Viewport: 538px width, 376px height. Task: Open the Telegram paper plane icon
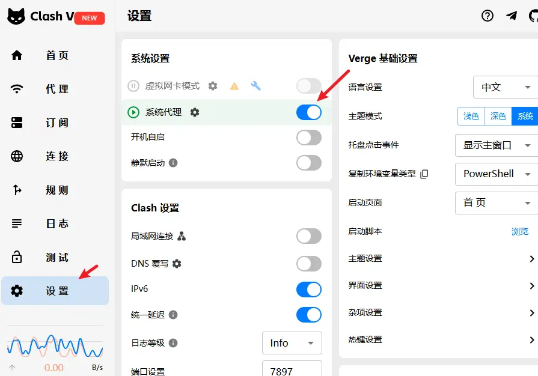(512, 16)
